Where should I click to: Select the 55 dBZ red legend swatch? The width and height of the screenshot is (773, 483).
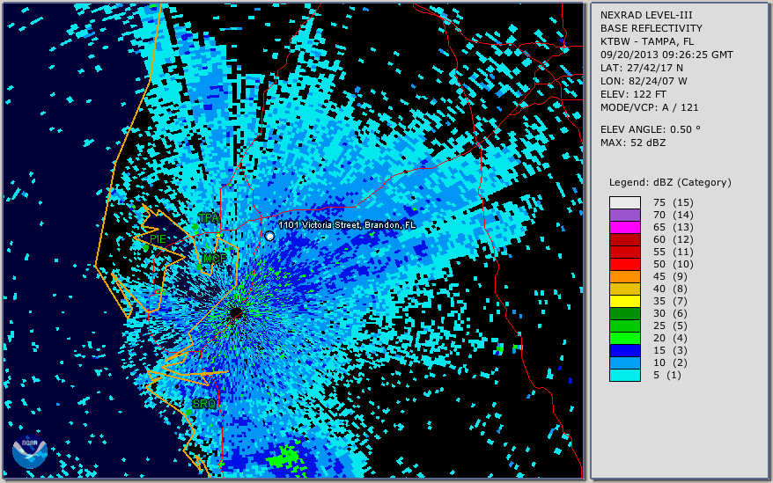click(625, 252)
